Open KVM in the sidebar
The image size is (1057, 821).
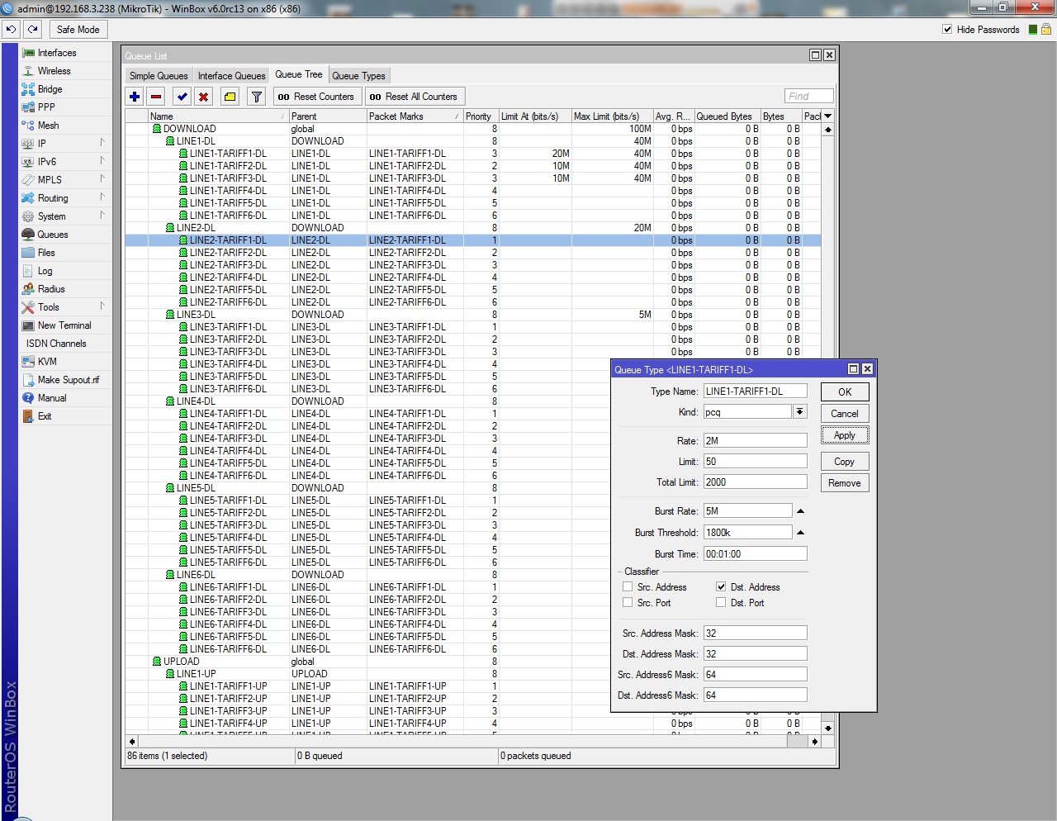point(64,362)
